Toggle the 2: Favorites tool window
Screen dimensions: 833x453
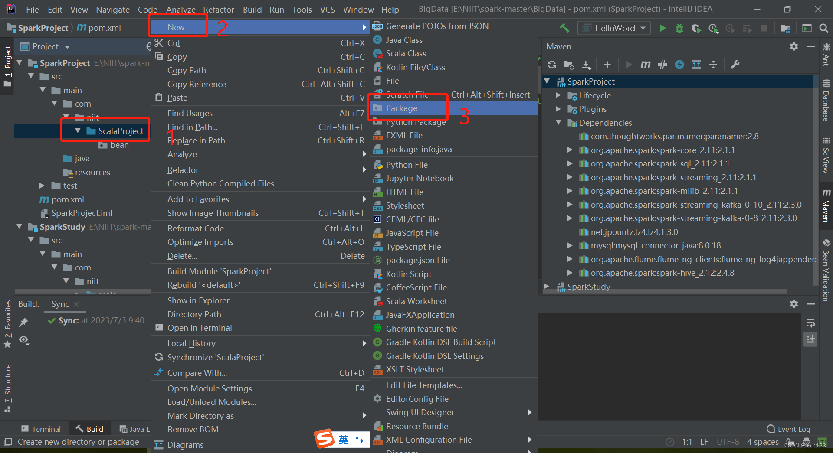(x=7, y=324)
